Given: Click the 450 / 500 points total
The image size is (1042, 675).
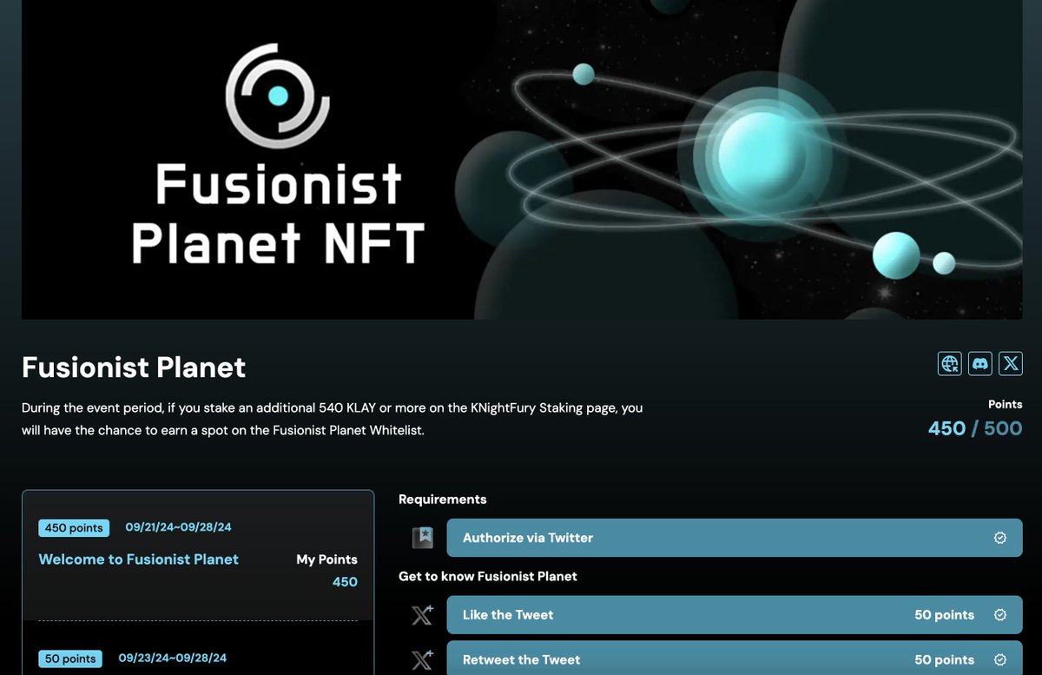Looking at the screenshot, I should point(975,428).
